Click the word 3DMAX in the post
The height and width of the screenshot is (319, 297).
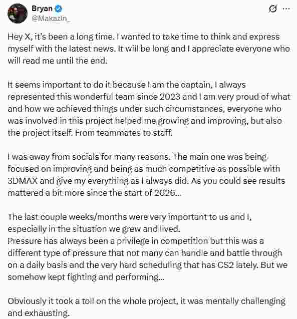pyautogui.click(x=23, y=181)
